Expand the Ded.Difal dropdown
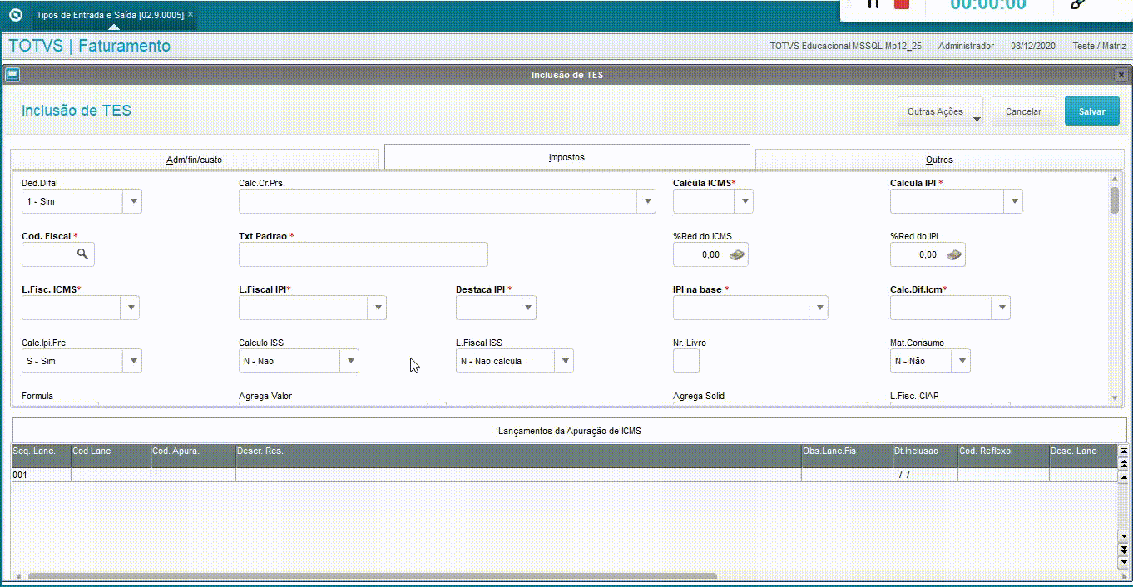Image resolution: width=1133 pixels, height=587 pixels. [132, 201]
